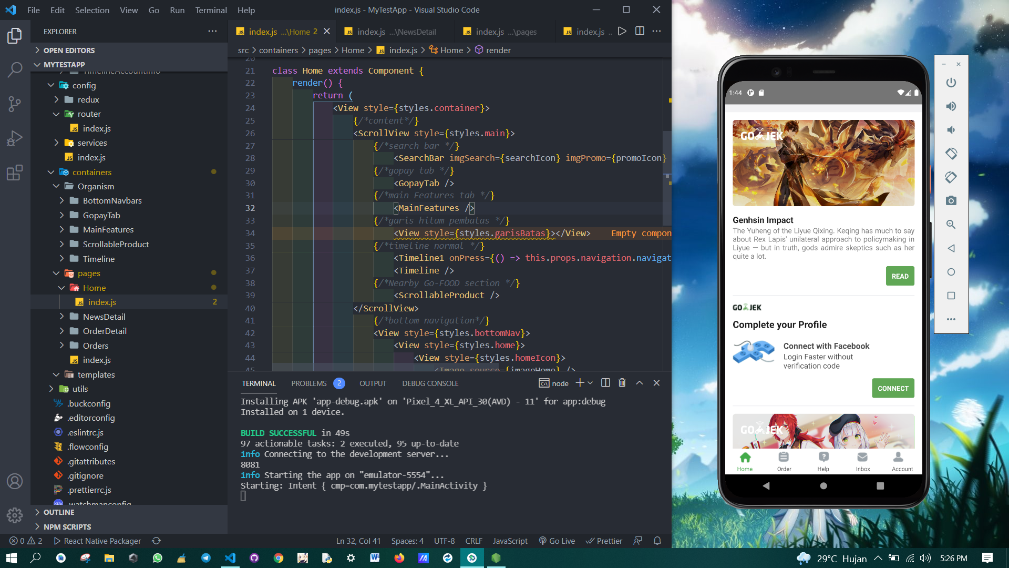The width and height of the screenshot is (1009, 568).
Task: Click emulator screenshot camera icon
Action: [x=951, y=201]
